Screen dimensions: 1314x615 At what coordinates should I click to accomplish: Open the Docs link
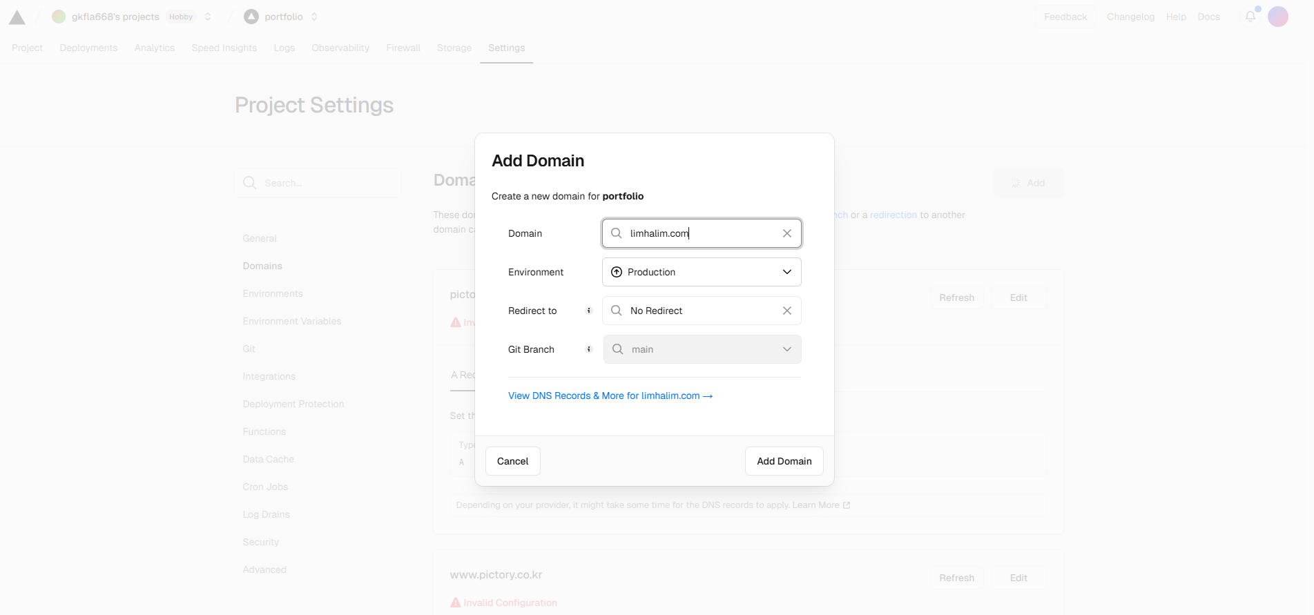pos(1208,17)
